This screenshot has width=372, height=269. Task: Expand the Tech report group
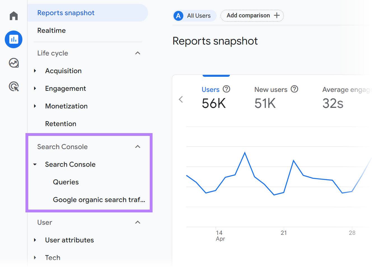click(x=35, y=258)
